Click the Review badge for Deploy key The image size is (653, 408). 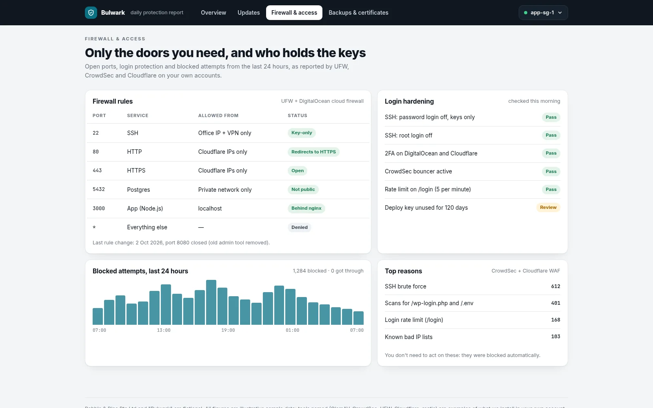click(548, 207)
